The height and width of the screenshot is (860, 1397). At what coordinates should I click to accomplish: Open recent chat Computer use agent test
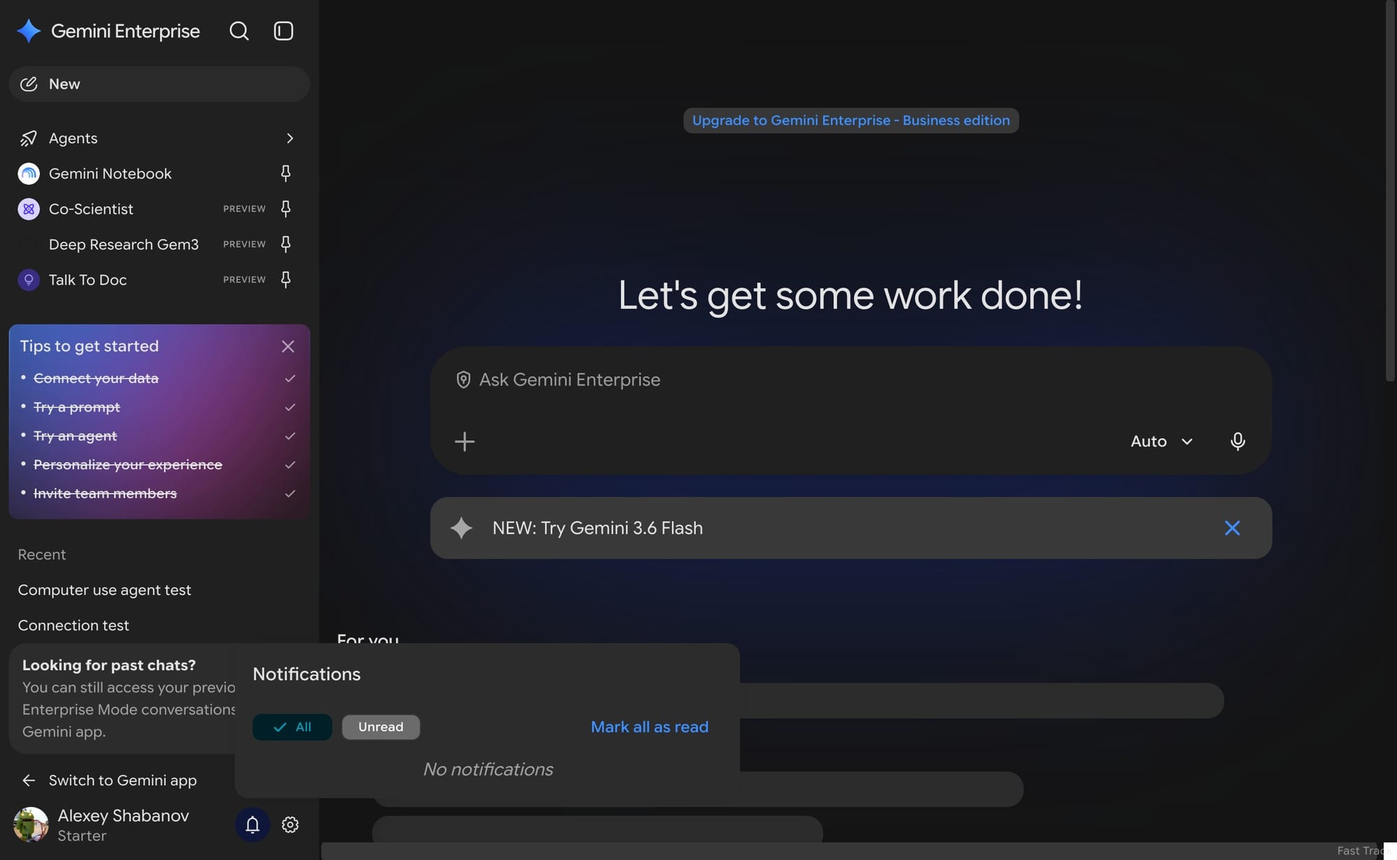(x=104, y=590)
